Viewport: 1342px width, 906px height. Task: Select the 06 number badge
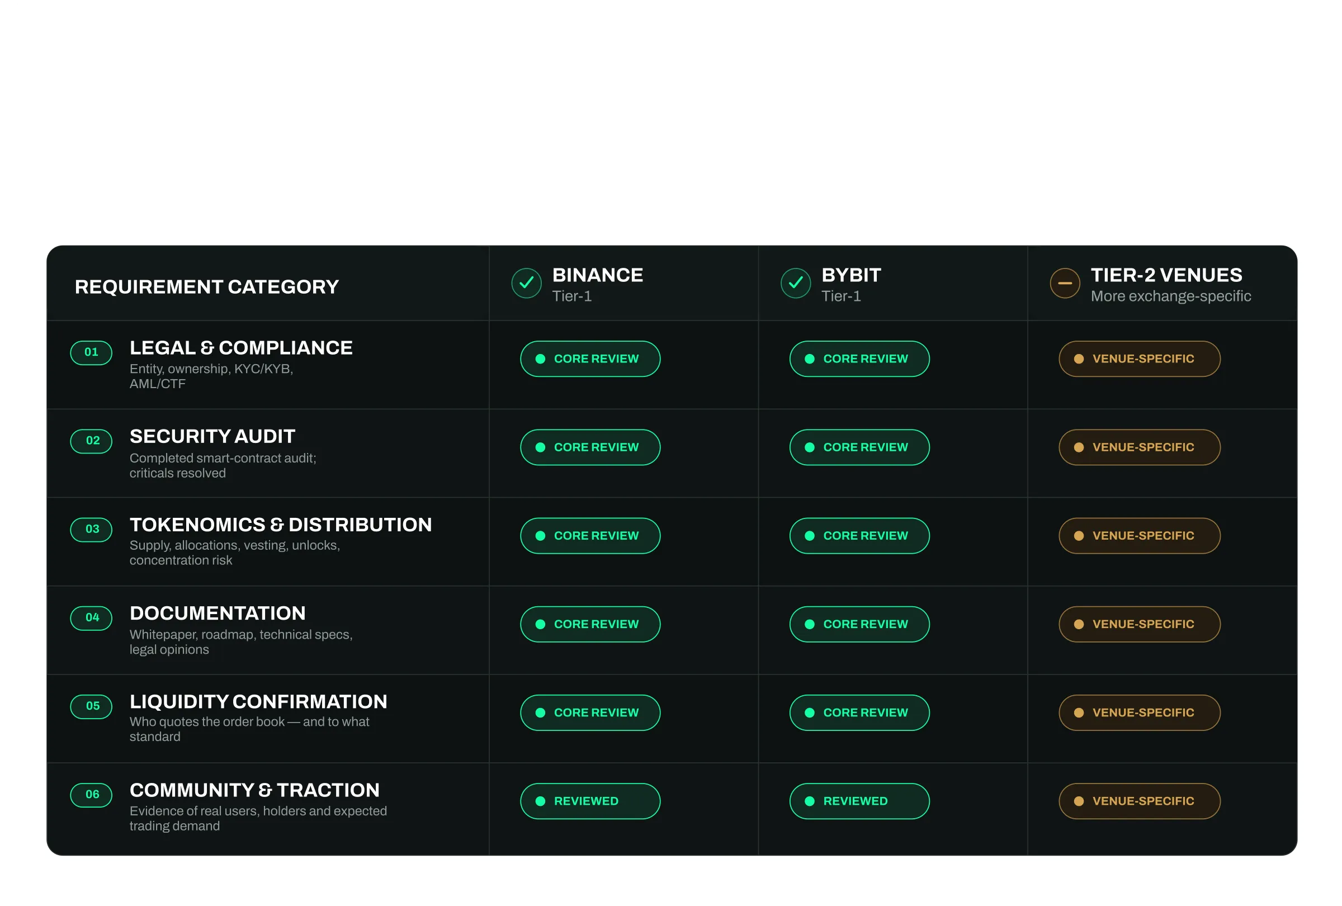pyautogui.click(x=91, y=794)
